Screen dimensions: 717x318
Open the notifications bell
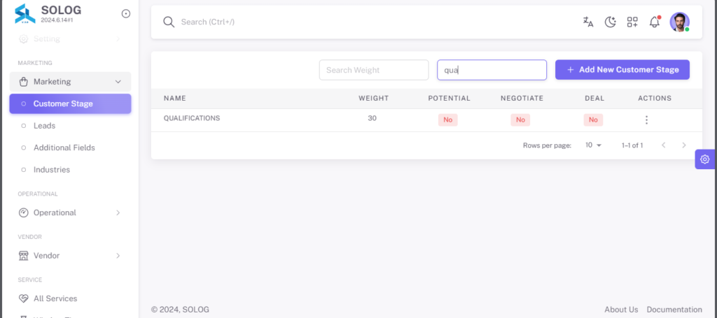coord(655,22)
